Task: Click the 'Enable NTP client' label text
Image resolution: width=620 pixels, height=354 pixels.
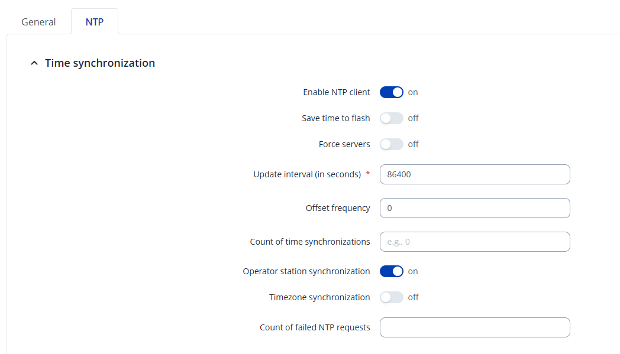Action: [x=336, y=92]
